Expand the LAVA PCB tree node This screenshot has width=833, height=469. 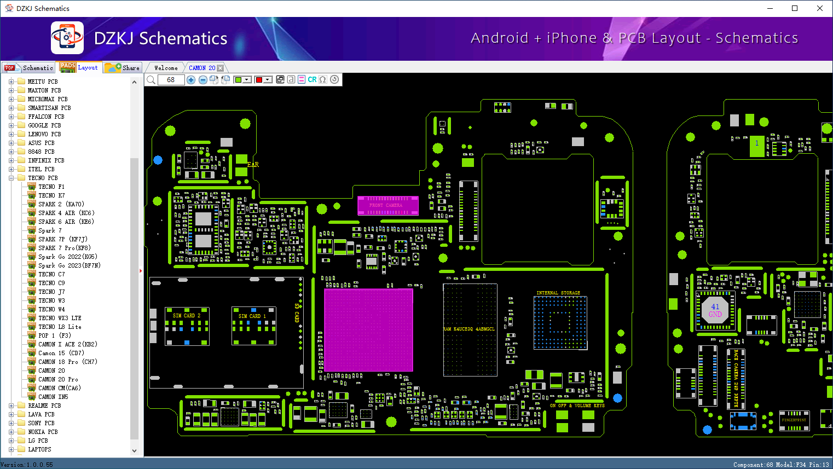[11, 414]
